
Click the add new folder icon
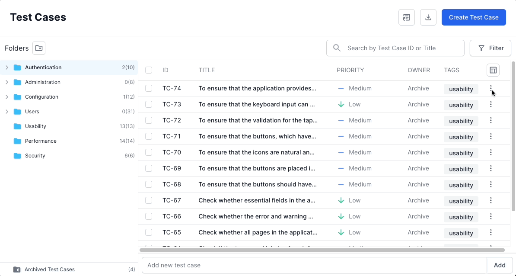39,48
